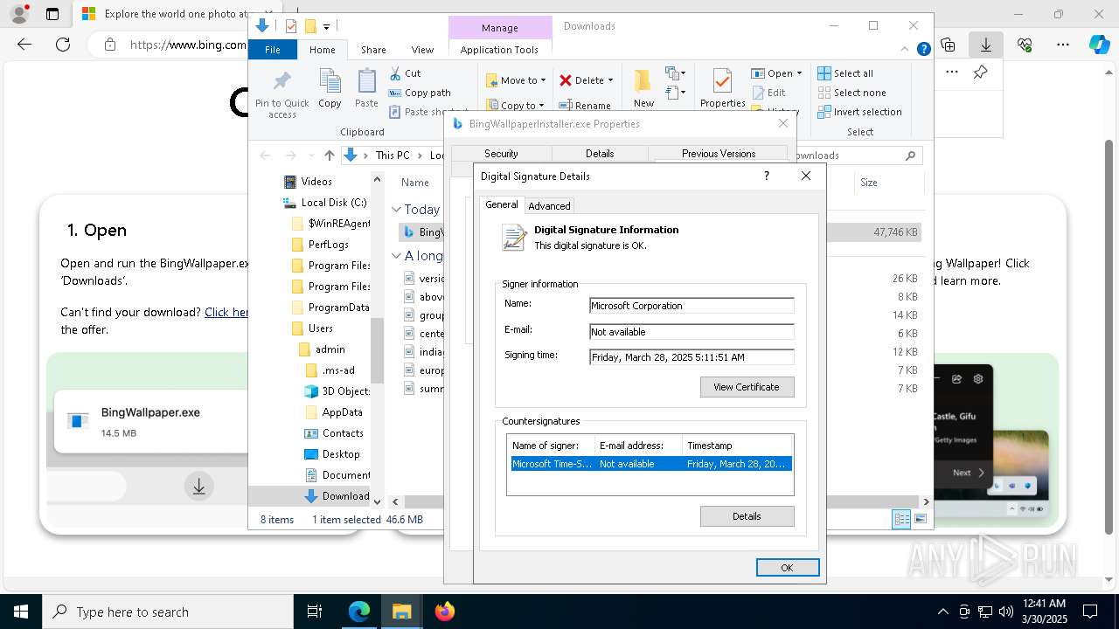Collapse the Today group
This screenshot has height=629, width=1119.
(396, 210)
